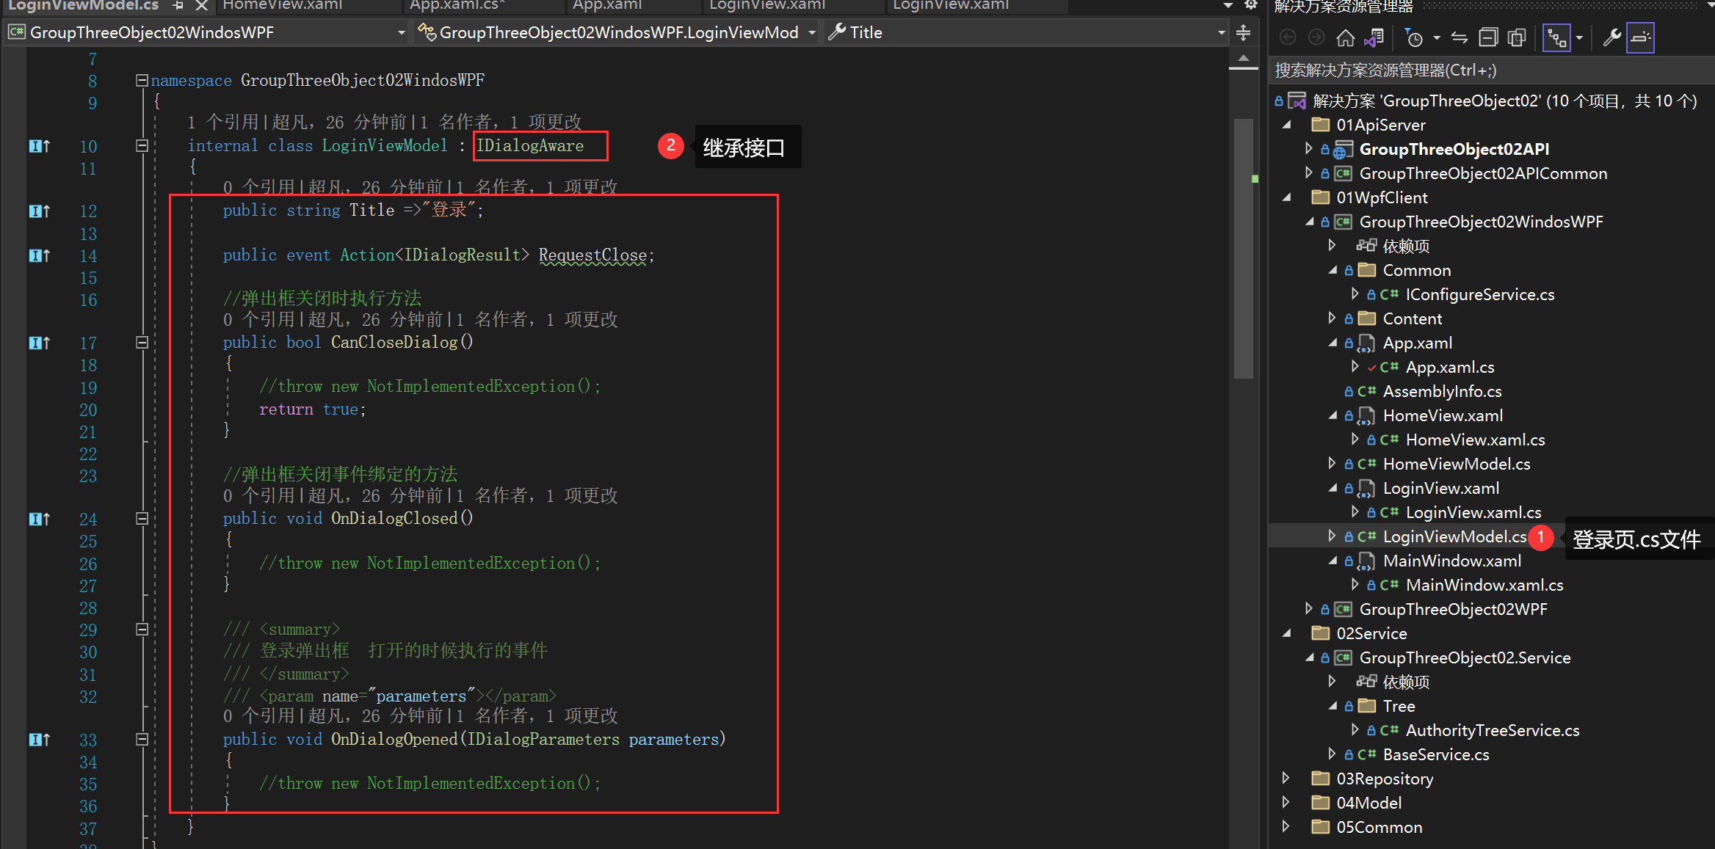The image size is (1715, 849).
Task: Collapse the CanCloseDialog method outline box
Action: tap(142, 342)
